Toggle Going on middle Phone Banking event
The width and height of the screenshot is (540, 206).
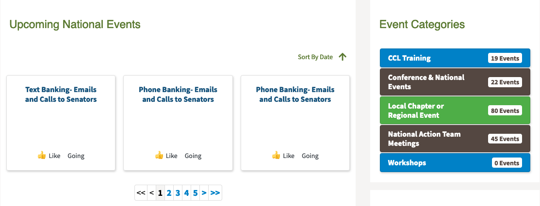[193, 156]
